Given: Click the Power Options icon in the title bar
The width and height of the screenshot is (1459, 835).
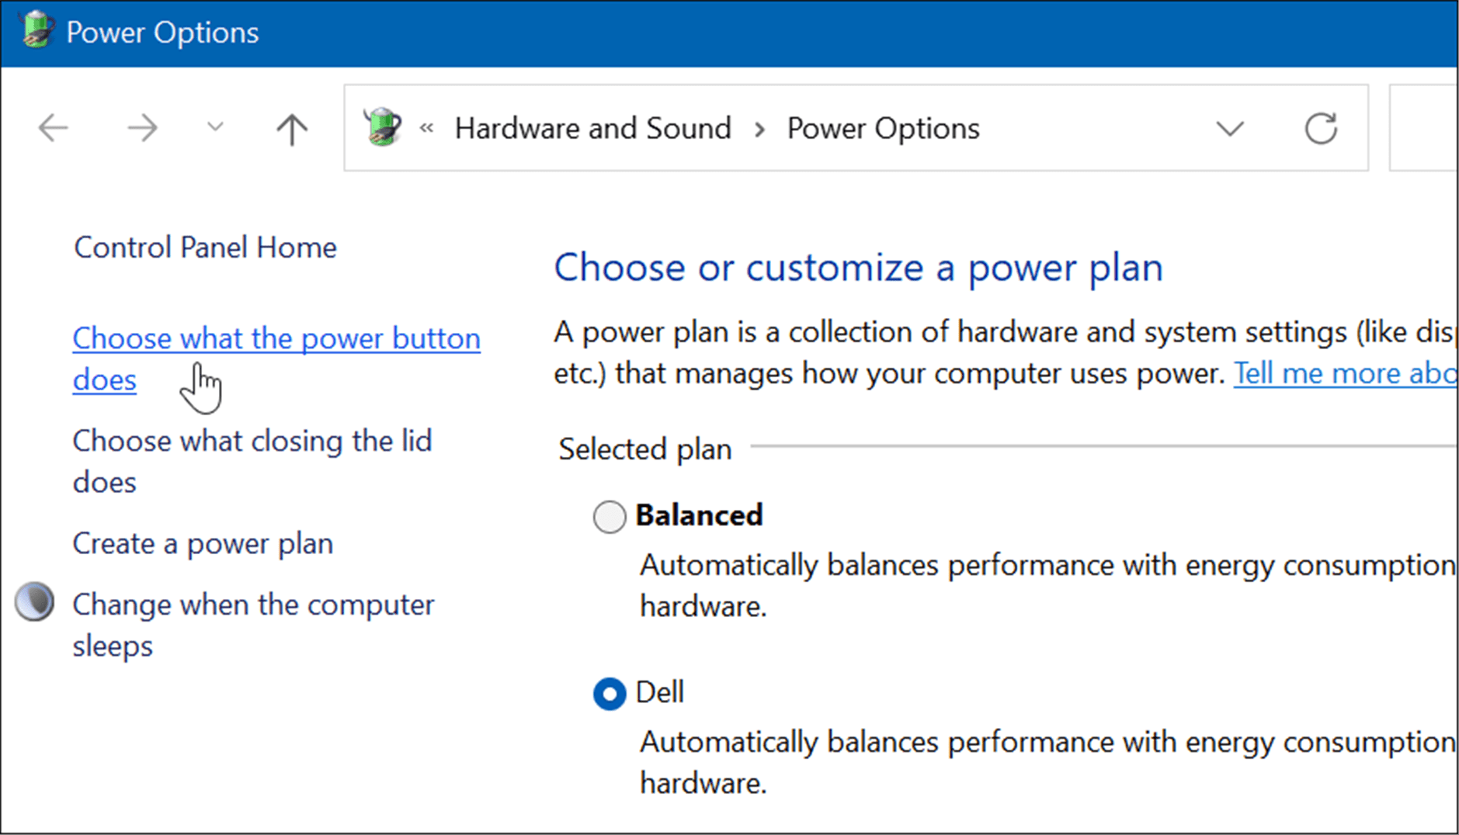Looking at the screenshot, I should (36, 31).
